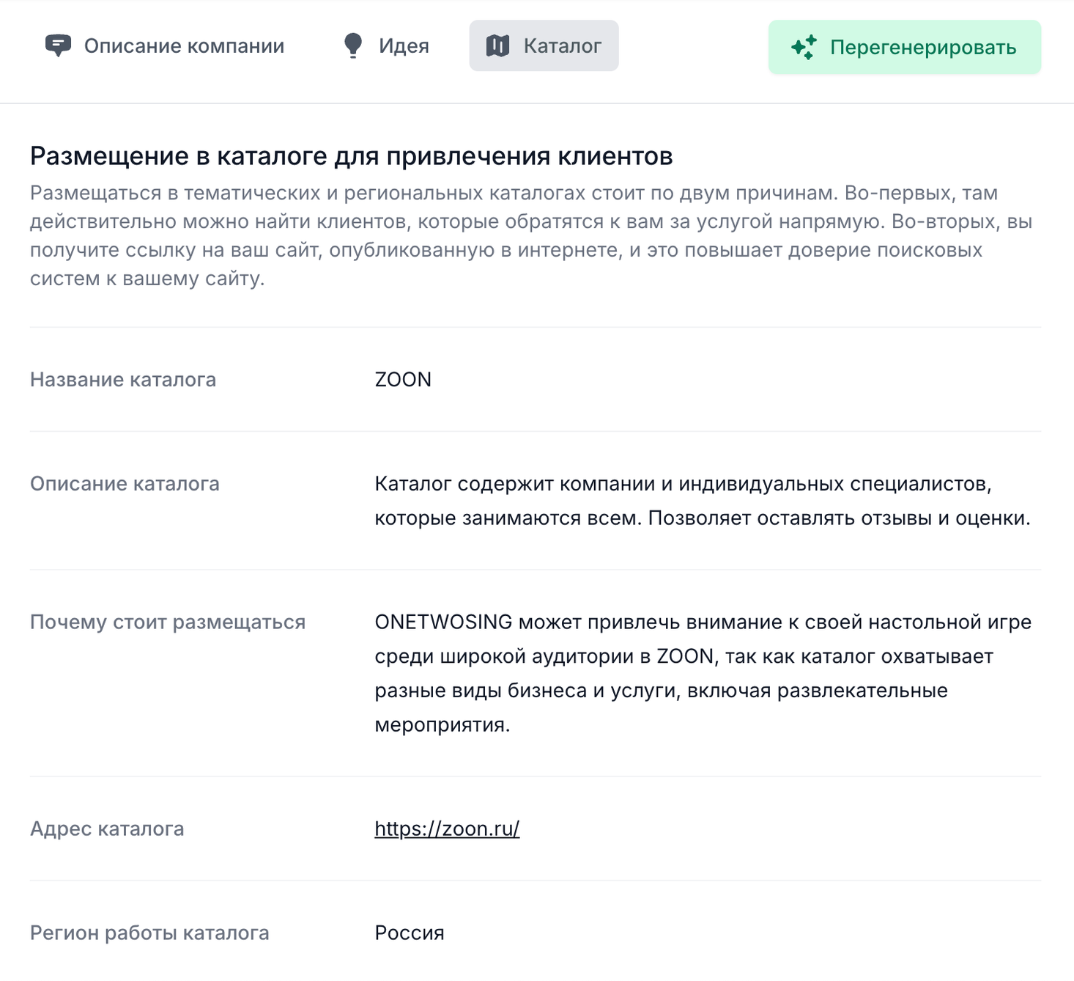1074x981 pixels.
Task: Click the sparkles icon on Перегенерировать button
Action: coord(804,47)
